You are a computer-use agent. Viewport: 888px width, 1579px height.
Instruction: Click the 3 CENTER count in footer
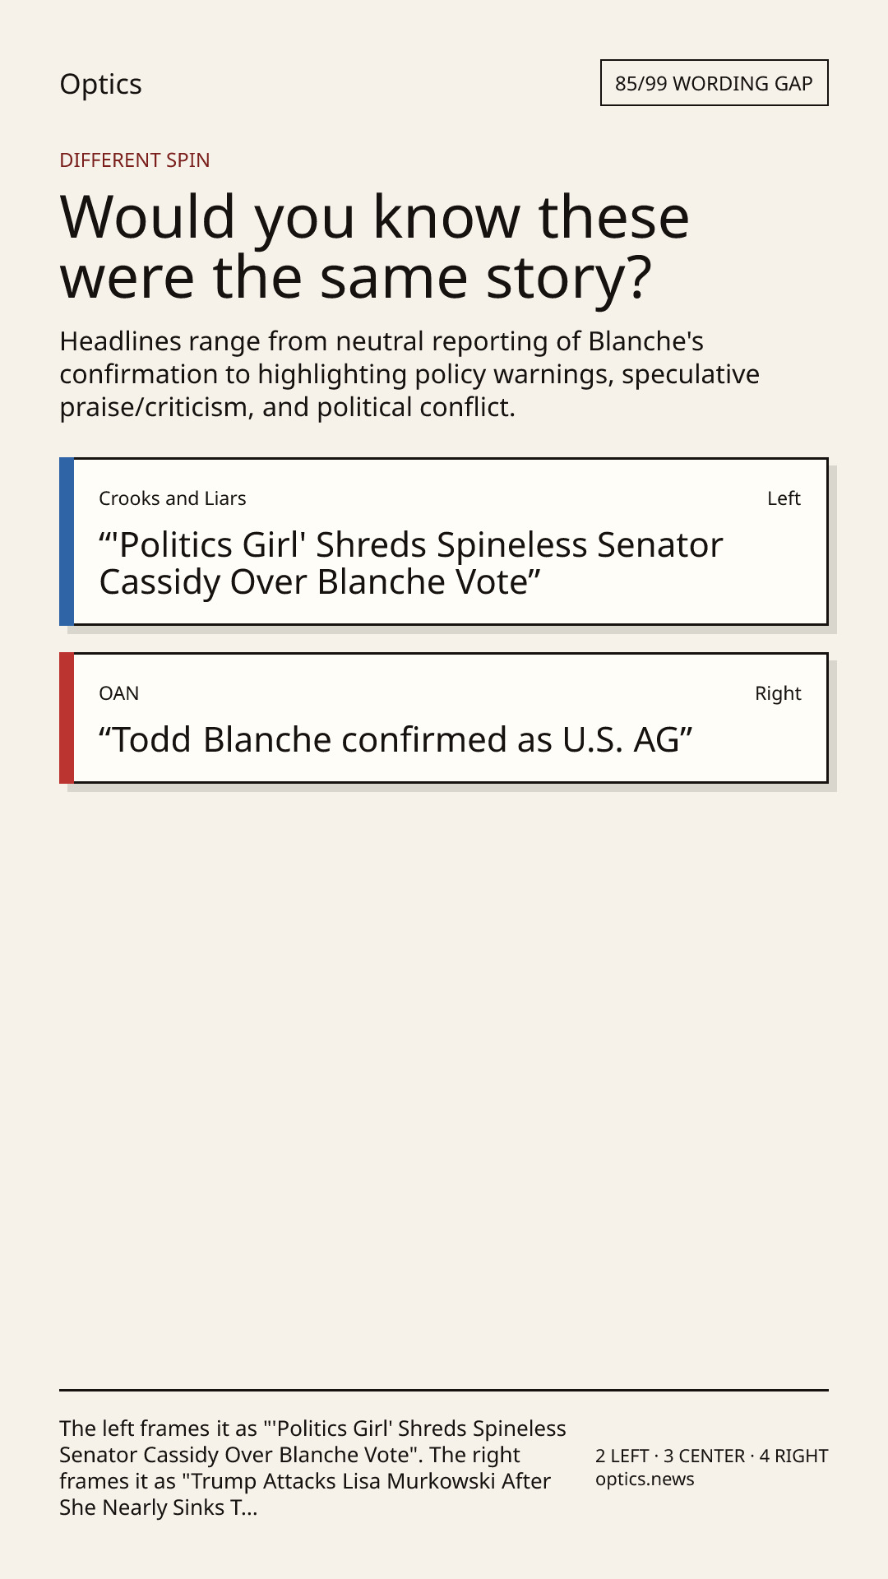(704, 1456)
